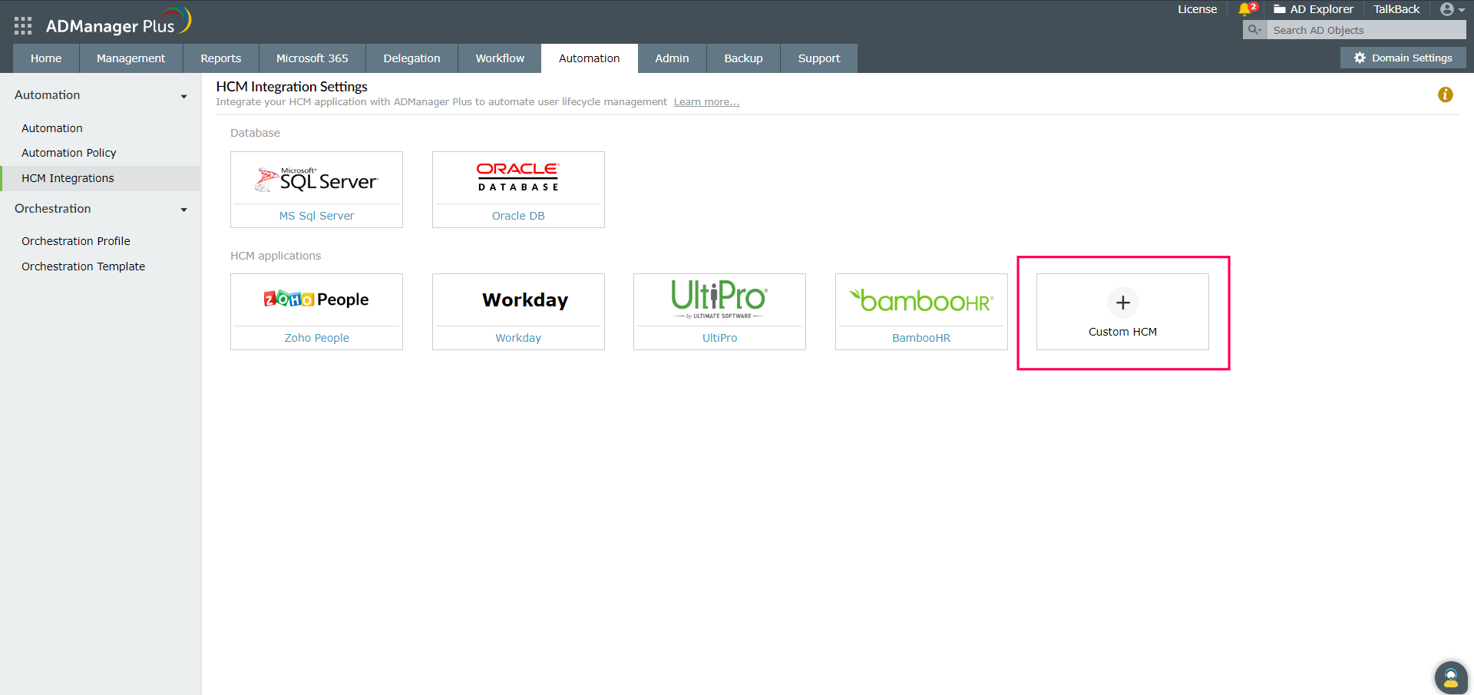Open the chat assistant icon
This screenshot has width=1474, height=695.
point(1450,677)
